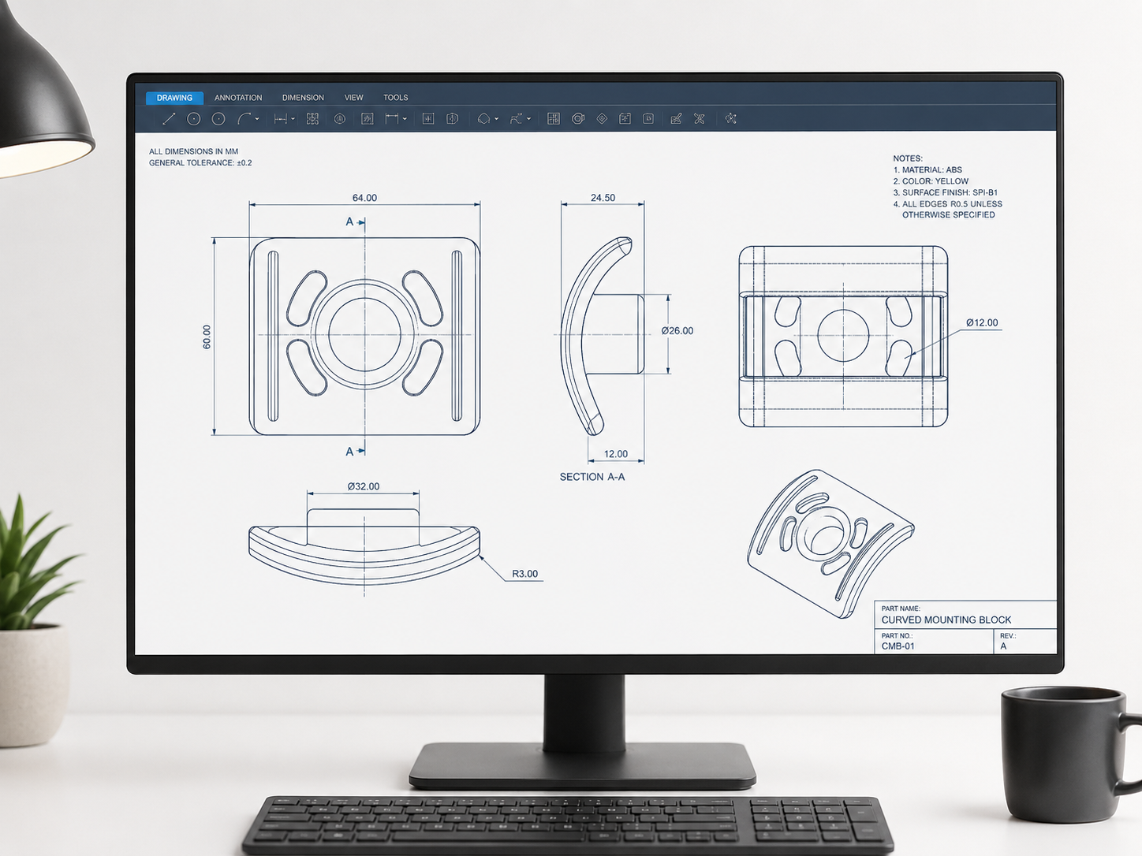The height and width of the screenshot is (856, 1142).
Task: Select the circle tool right after the Line tool
Action: [x=193, y=119]
